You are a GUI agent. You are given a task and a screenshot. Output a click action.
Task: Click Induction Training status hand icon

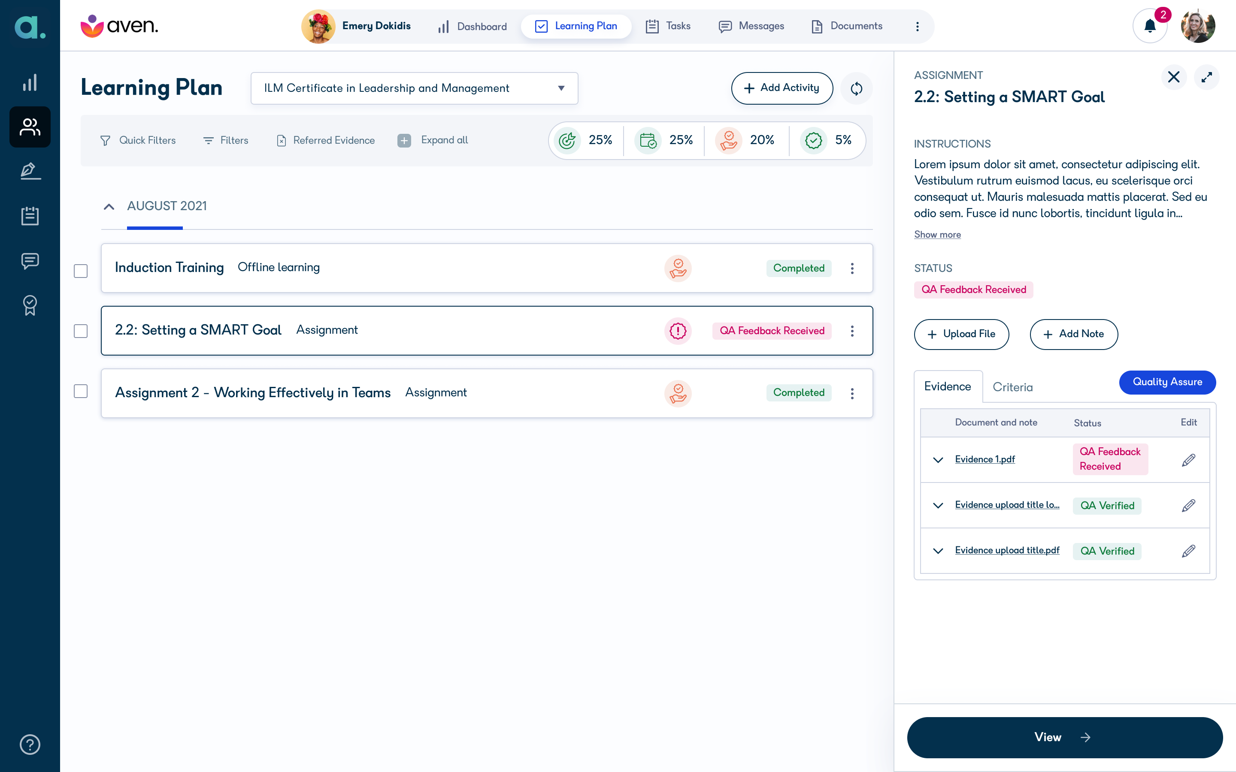coord(678,268)
